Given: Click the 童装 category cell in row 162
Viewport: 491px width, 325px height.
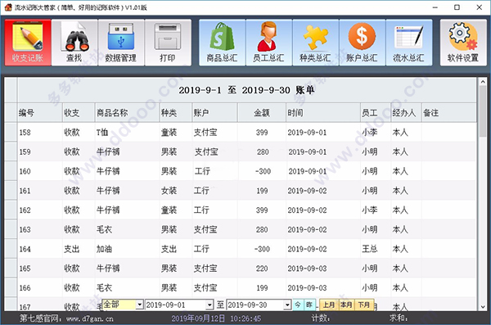Looking at the screenshot, I should (169, 210).
